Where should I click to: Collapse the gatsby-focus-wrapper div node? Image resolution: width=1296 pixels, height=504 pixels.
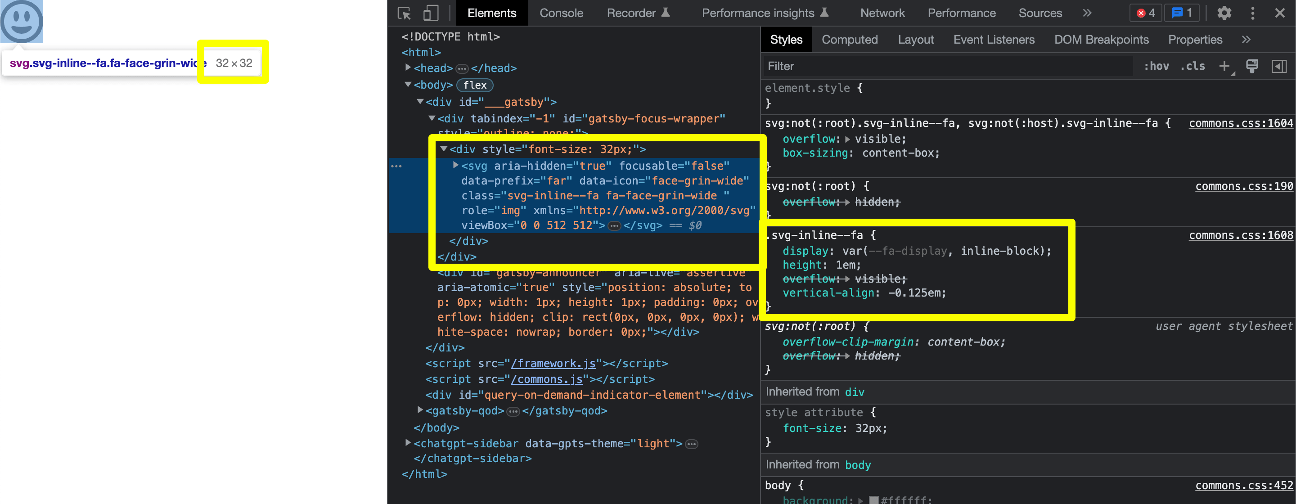432,118
